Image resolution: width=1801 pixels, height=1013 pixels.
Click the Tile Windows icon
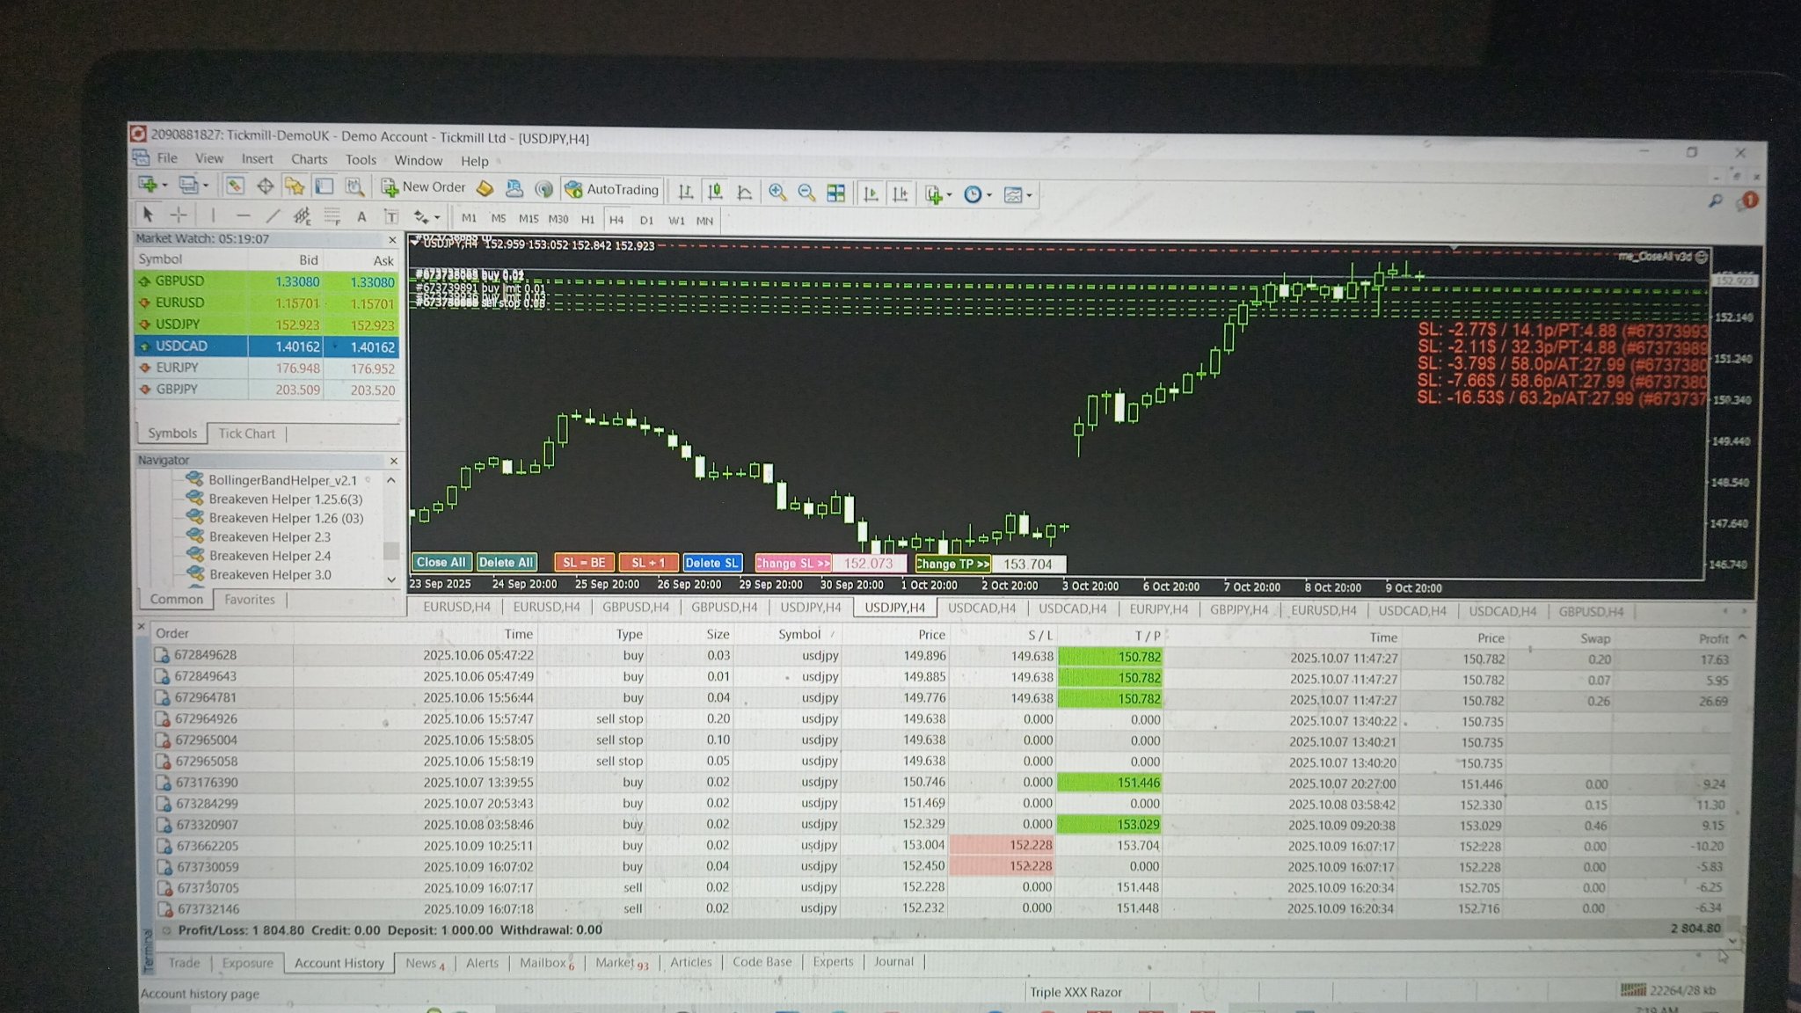pos(835,193)
